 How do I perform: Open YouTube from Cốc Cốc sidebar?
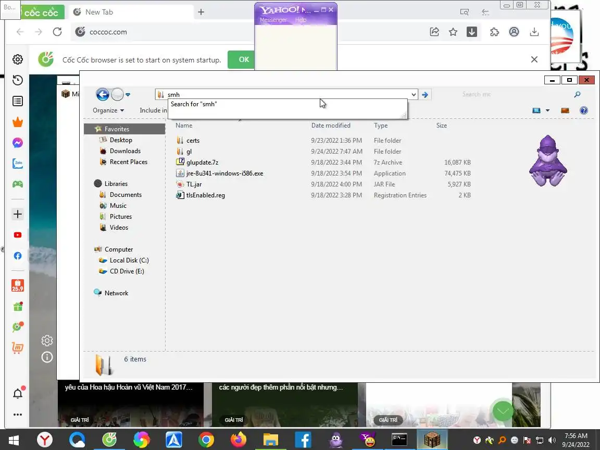point(18,235)
